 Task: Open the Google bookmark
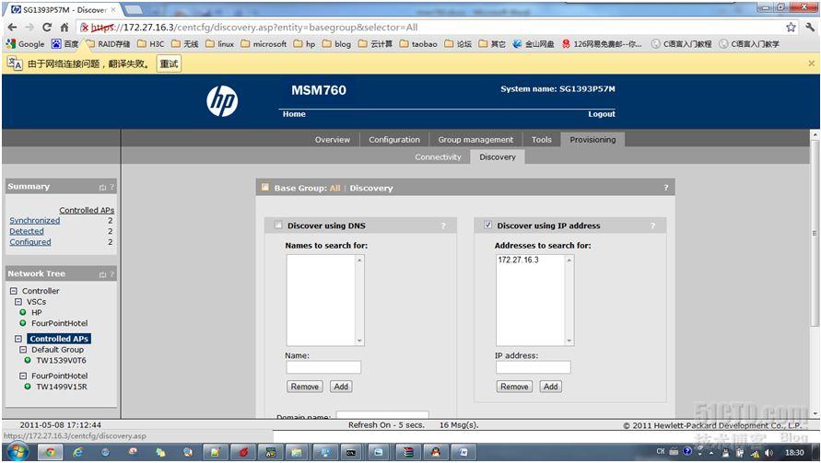(25, 44)
